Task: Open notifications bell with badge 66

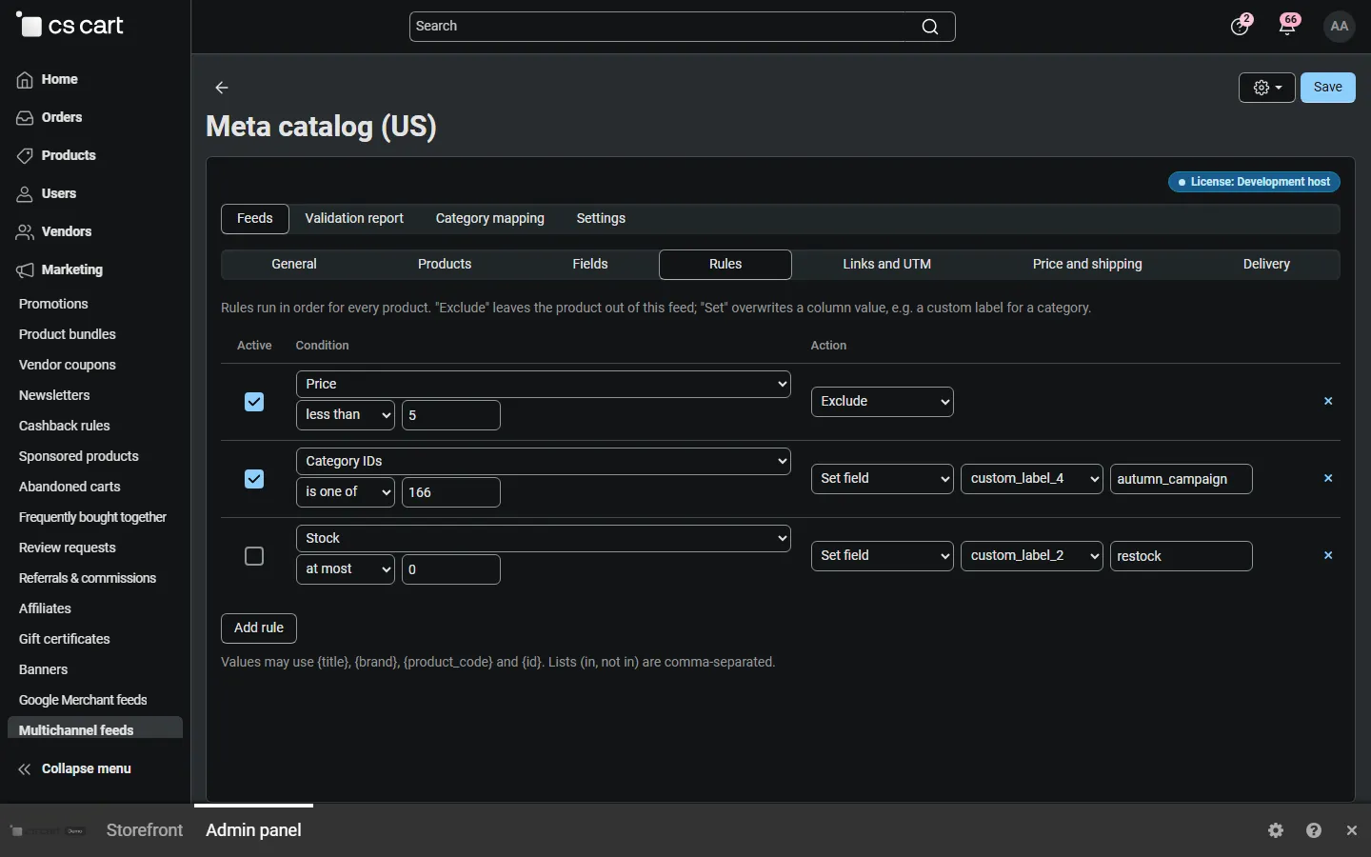Action: (x=1289, y=25)
